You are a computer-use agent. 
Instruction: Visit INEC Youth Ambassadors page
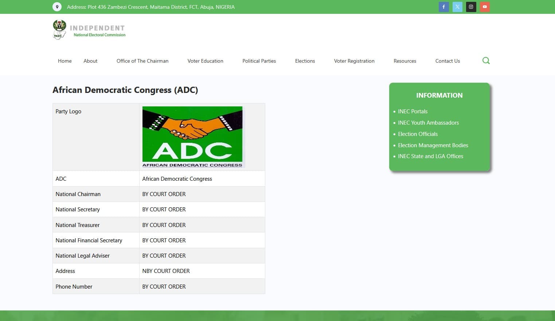pyautogui.click(x=428, y=122)
